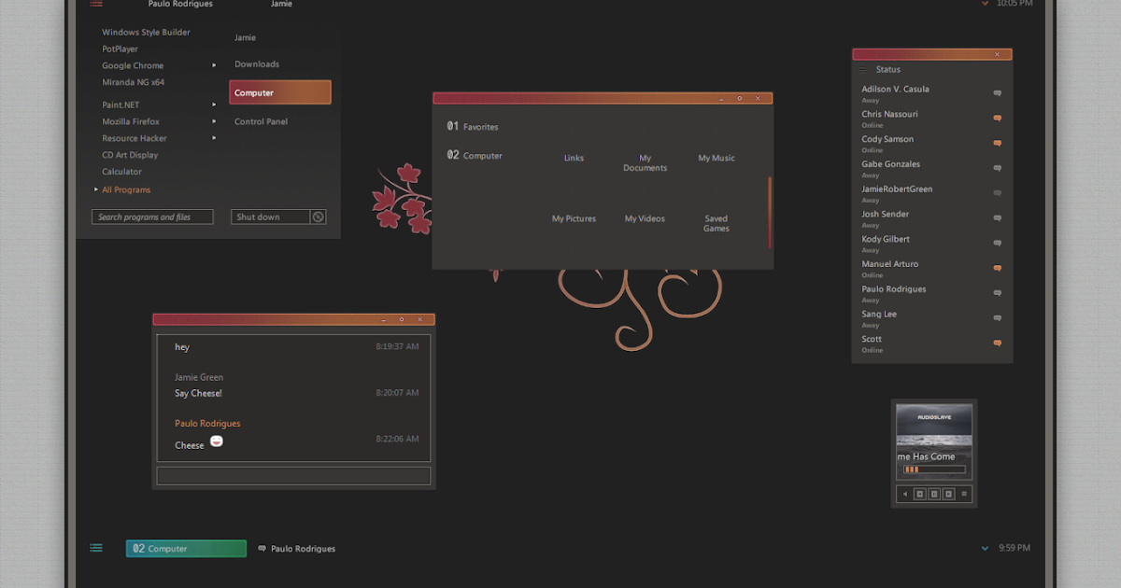Click the Status header label
The width and height of the screenshot is (1121, 588).
[888, 69]
